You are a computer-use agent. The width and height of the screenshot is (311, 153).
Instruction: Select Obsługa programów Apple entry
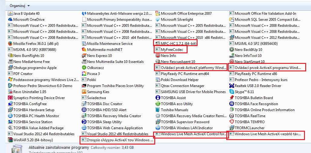click(x=32, y=68)
